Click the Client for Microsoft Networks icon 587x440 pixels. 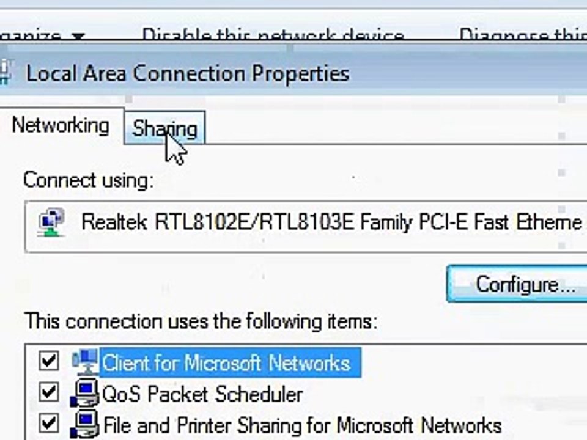click(86, 362)
